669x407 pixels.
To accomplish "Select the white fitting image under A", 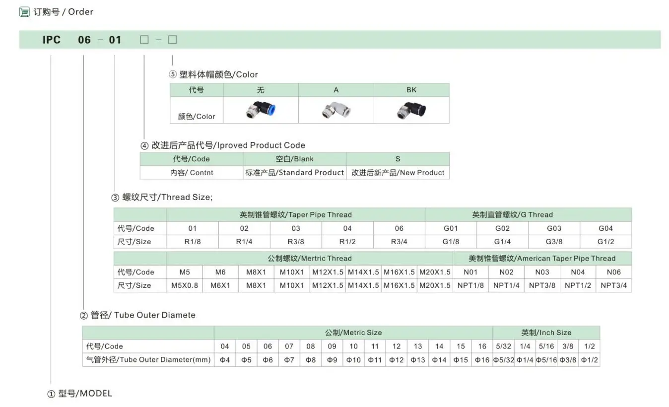I will (335, 110).
